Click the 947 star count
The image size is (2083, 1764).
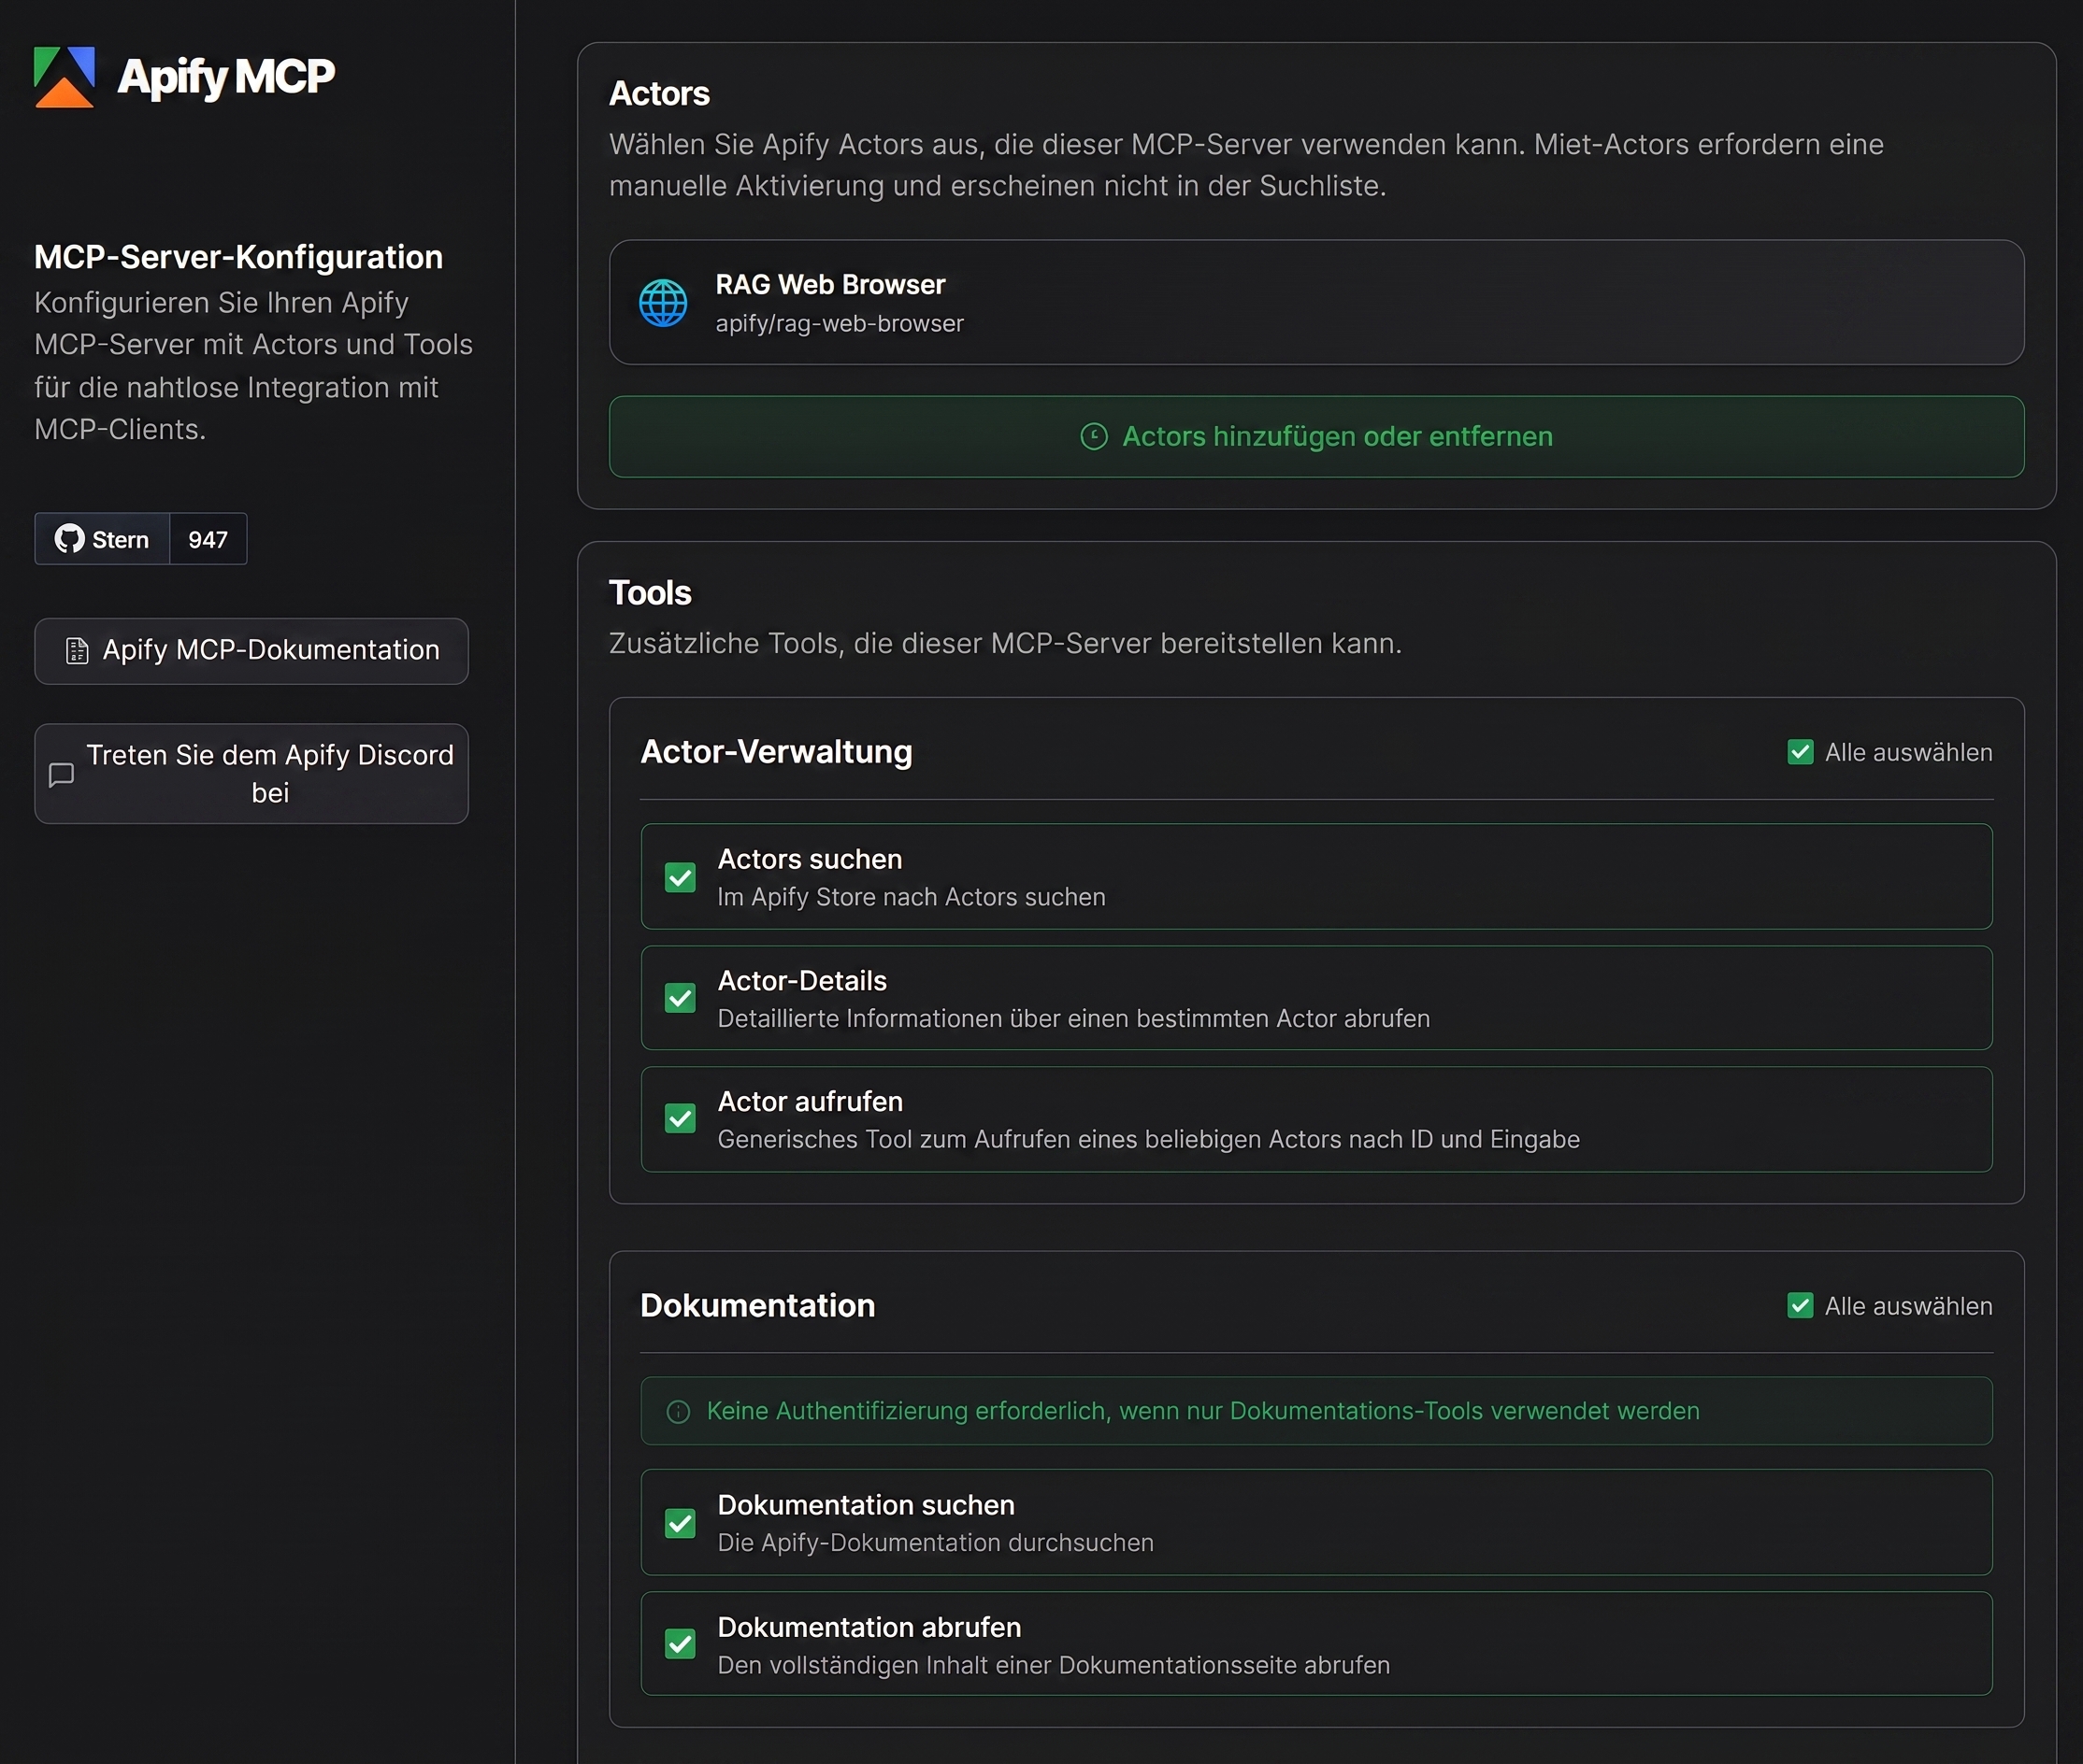tap(208, 539)
